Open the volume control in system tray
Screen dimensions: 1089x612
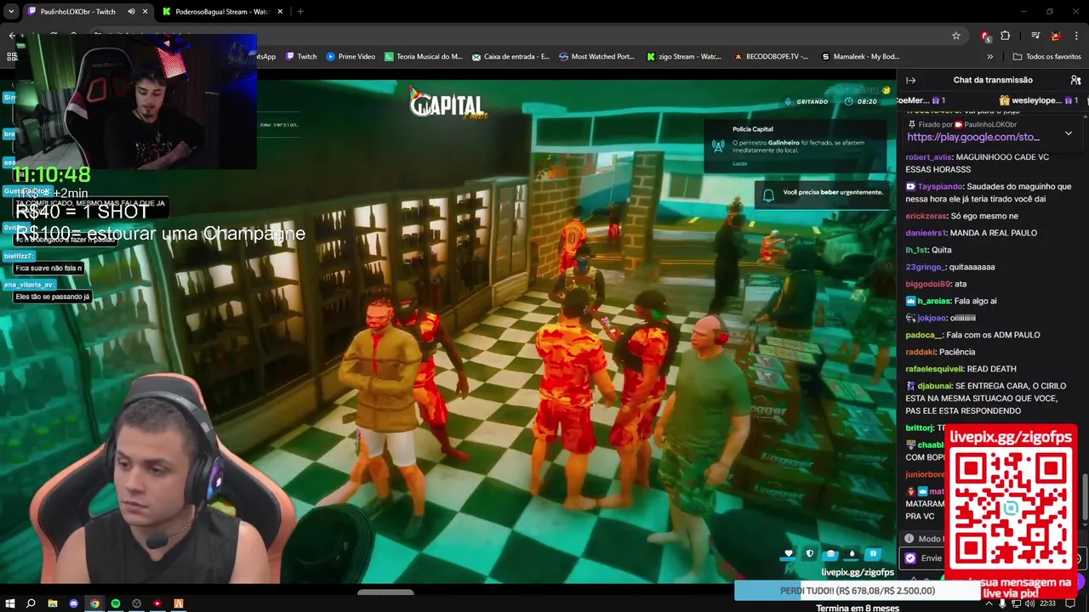click(1029, 603)
